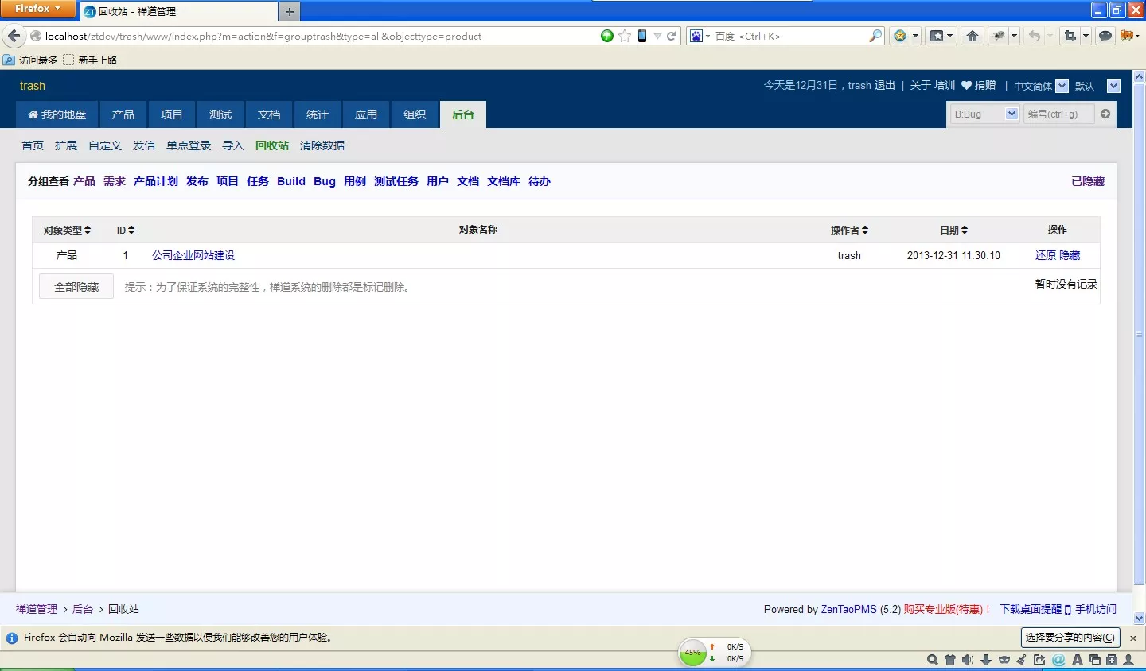Screen dimensions: 1146x671
Task: Click the undo arrow toolbar icon
Action: [x=1034, y=36]
